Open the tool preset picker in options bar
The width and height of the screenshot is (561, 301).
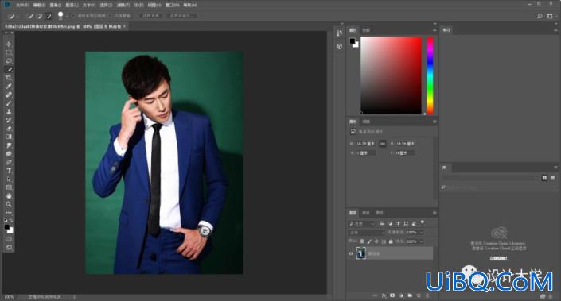click(14, 16)
